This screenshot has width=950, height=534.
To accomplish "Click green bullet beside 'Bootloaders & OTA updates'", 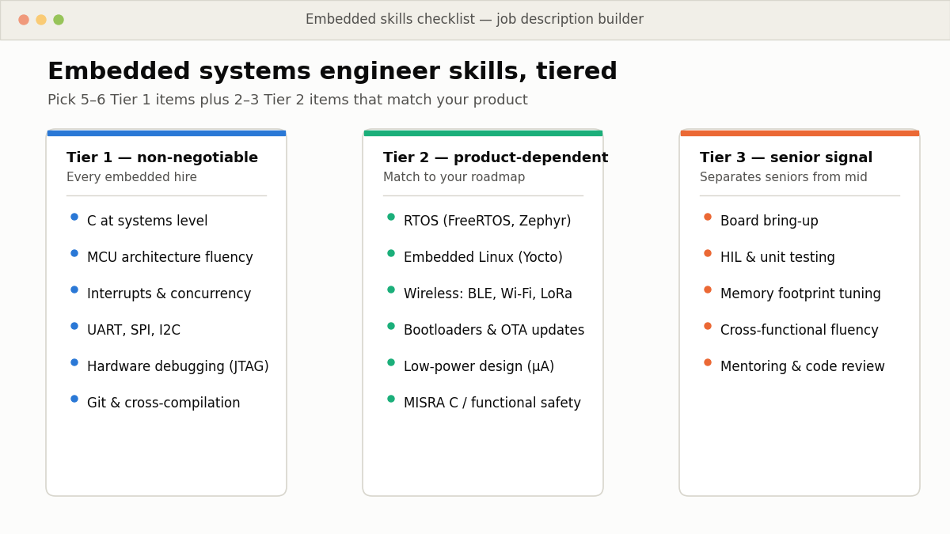I will click(x=391, y=326).
